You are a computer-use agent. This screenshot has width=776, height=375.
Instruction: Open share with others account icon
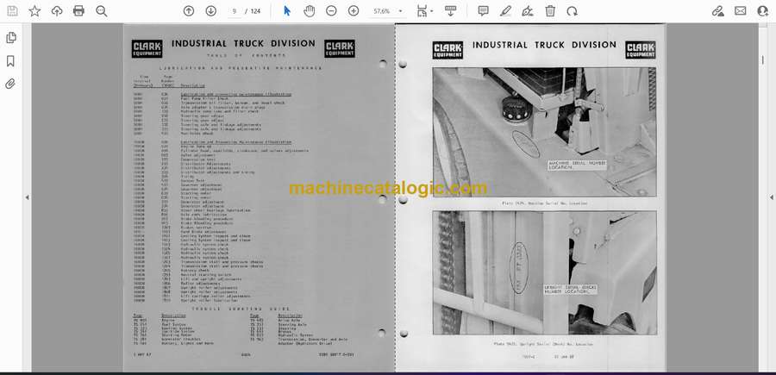coord(763,11)
